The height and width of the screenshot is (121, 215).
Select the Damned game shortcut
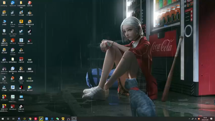coord(30,41)
